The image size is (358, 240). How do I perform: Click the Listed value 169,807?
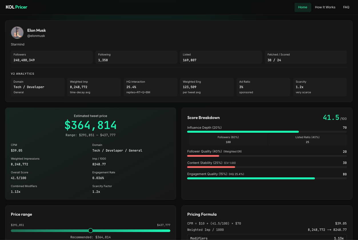pyautogui.click(x=190, y=60)
